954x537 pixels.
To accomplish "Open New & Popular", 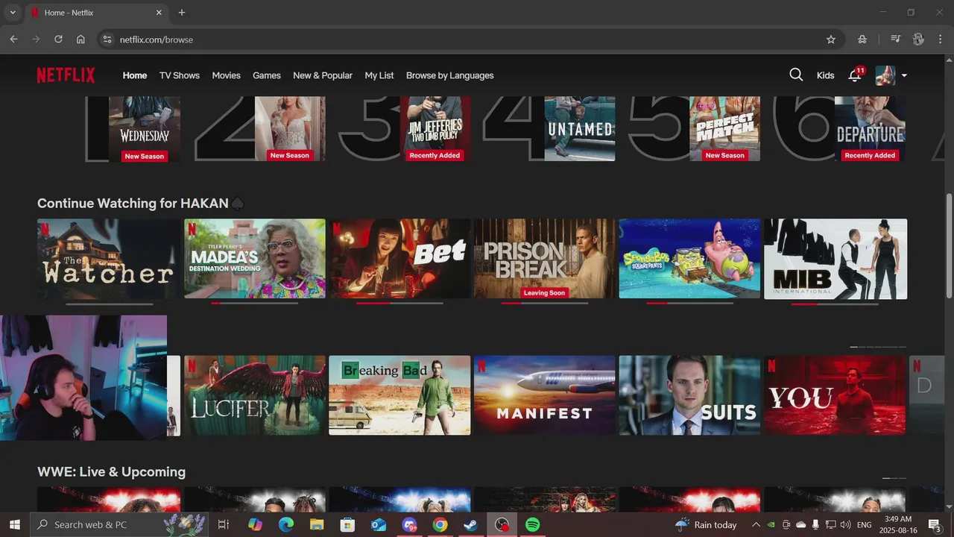I will [x=323, y=75].
